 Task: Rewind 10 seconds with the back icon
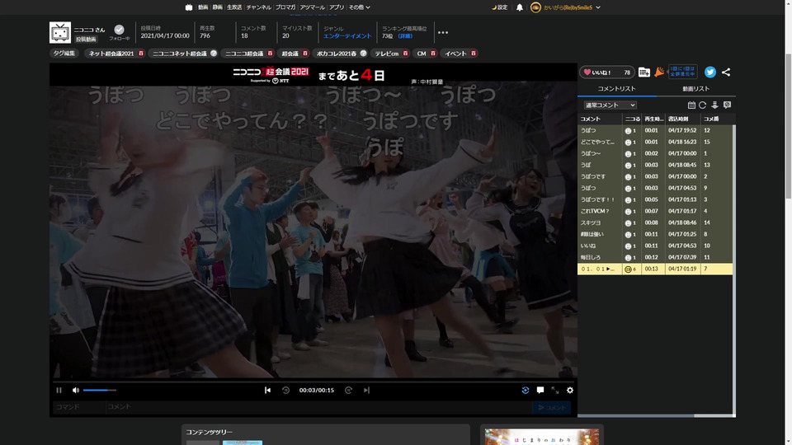click(286, 390)
